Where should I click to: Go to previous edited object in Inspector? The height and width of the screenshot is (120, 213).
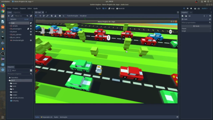[x=204, y=16]
